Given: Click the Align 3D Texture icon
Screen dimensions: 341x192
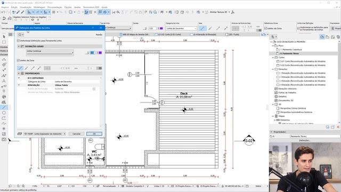Looking at the screenshot, I should coord(206,12).
